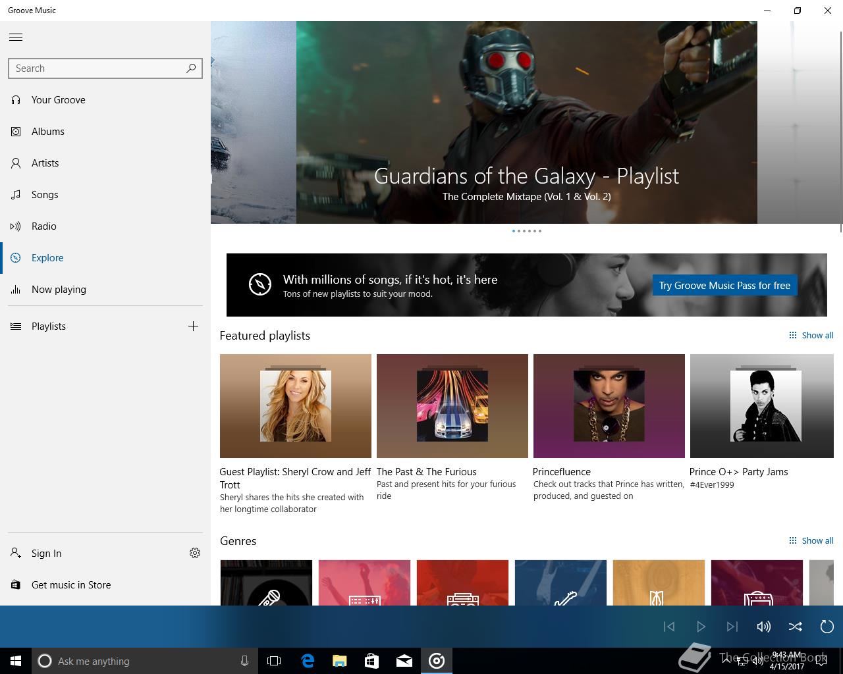This screenshot has width=843, height=674.
Task: Skip to next track
Action: click(732, 627)
